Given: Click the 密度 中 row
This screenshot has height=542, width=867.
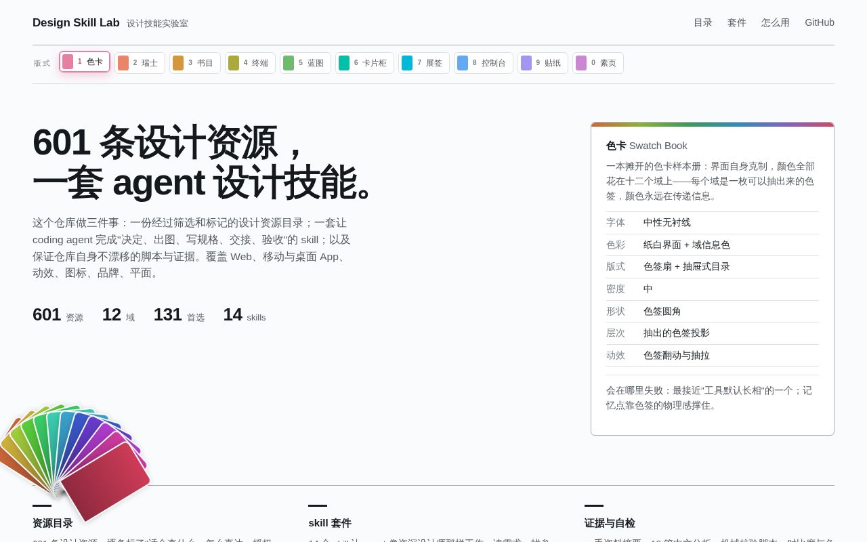Looking at the screenshot, I should click(713, 289).
